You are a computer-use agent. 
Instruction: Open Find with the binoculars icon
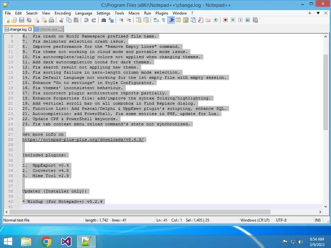point(103,20)
